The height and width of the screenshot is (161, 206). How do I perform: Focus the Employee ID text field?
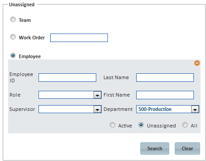(x=67, y=77)
